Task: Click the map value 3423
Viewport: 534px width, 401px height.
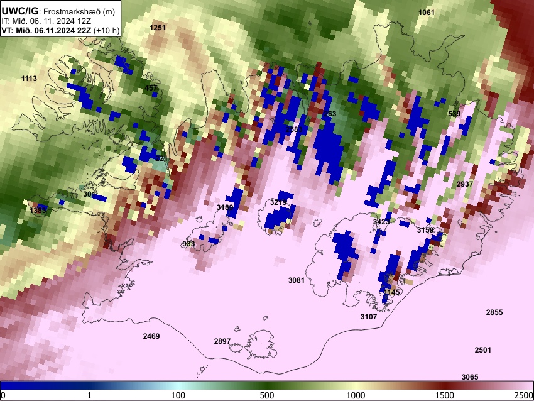Action: pos(381,222)
